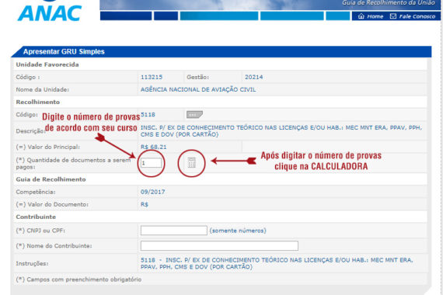The height and width of the screenshot is (295, 443).
Task: Select the narrow light blue block before Home
Action: (x=338, y=16)
